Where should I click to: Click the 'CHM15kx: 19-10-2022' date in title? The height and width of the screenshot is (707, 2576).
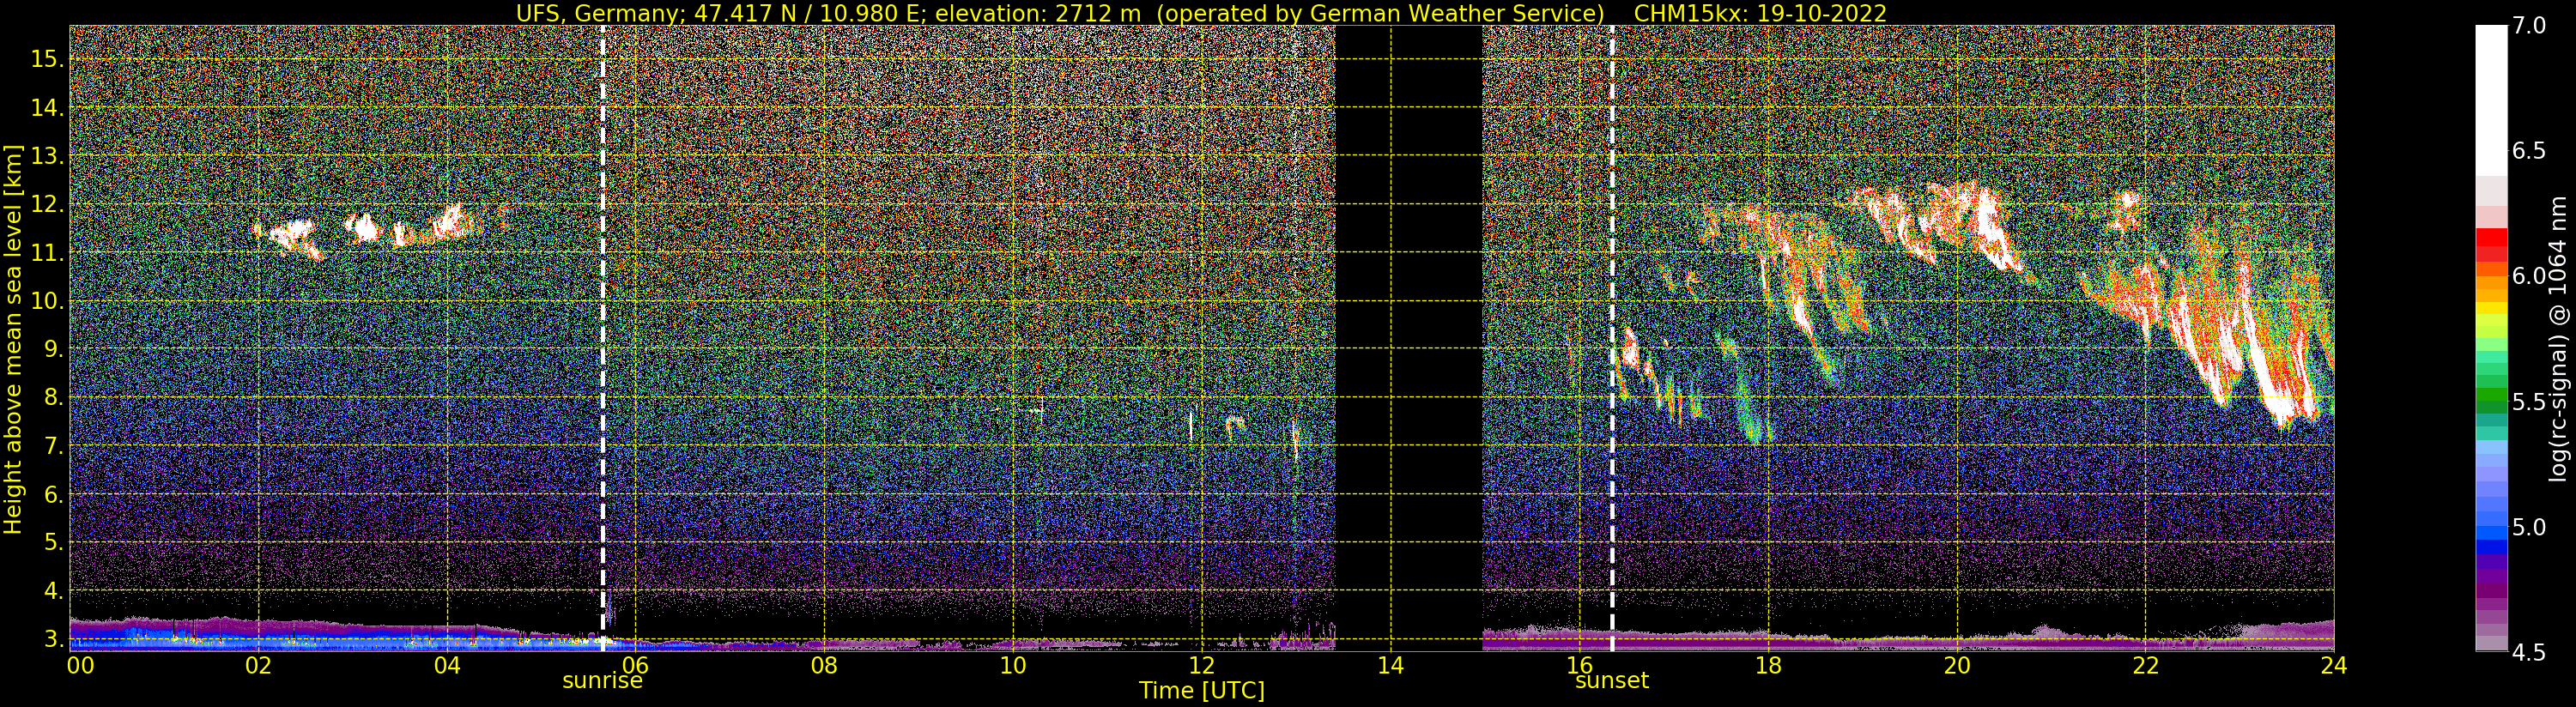(x=1760, y=14)
